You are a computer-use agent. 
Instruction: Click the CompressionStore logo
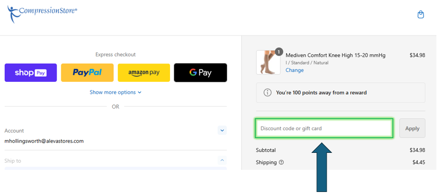coord(42,14)
